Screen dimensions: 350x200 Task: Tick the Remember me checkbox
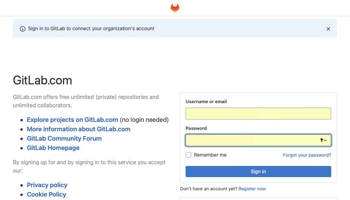(x=188, y=155)
